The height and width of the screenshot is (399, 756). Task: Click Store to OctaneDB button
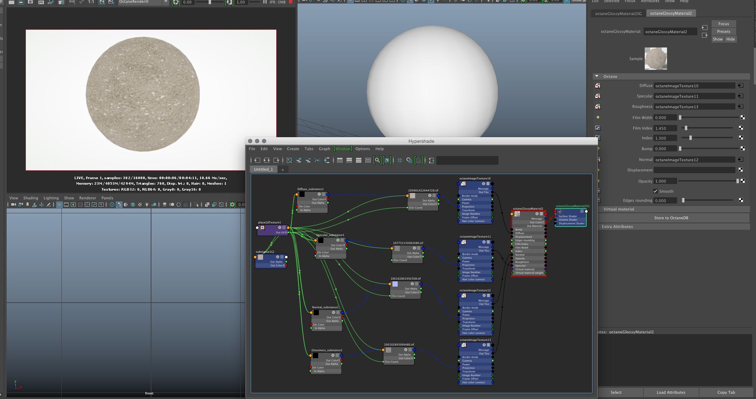[x=671, y=218]
